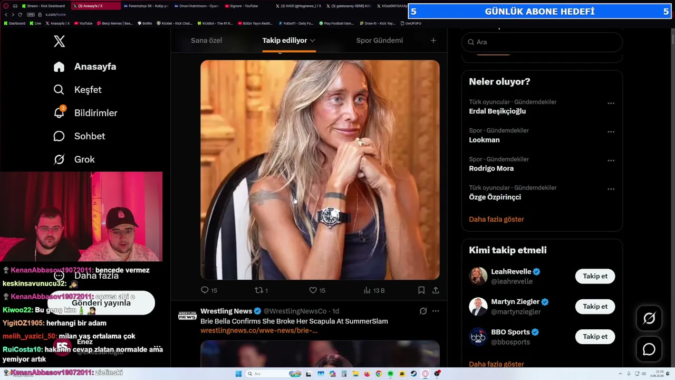Reply to the photo post
675x380 pixels.
209,290
